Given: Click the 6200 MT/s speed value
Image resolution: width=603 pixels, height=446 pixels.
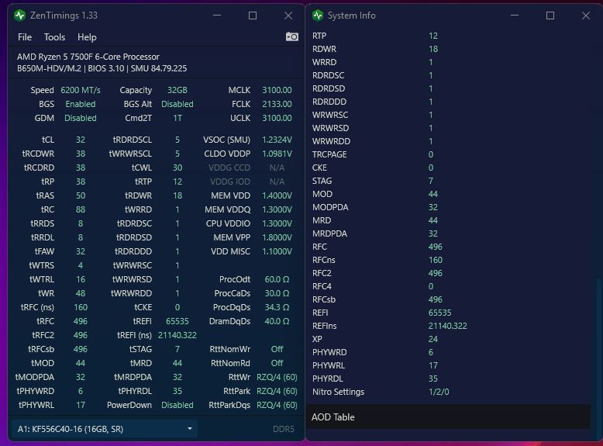Looking at the screenshot, I should pos(81,90).
